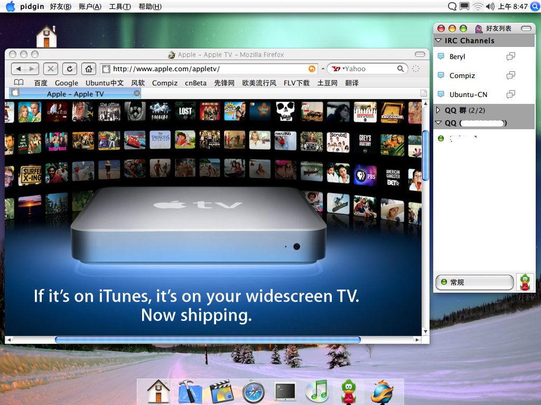Open the 帮助(H) menu
Image resolution: width=541 pixels, height=405 pixels.
[150, 6]
